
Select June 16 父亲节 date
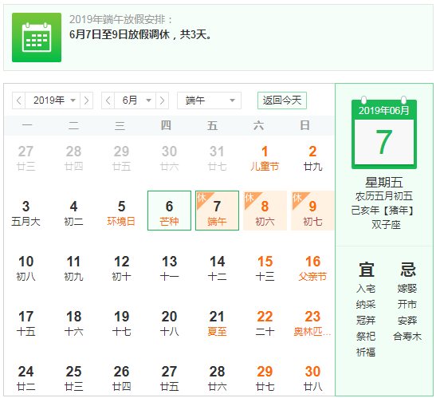click(x=312, y=268)
